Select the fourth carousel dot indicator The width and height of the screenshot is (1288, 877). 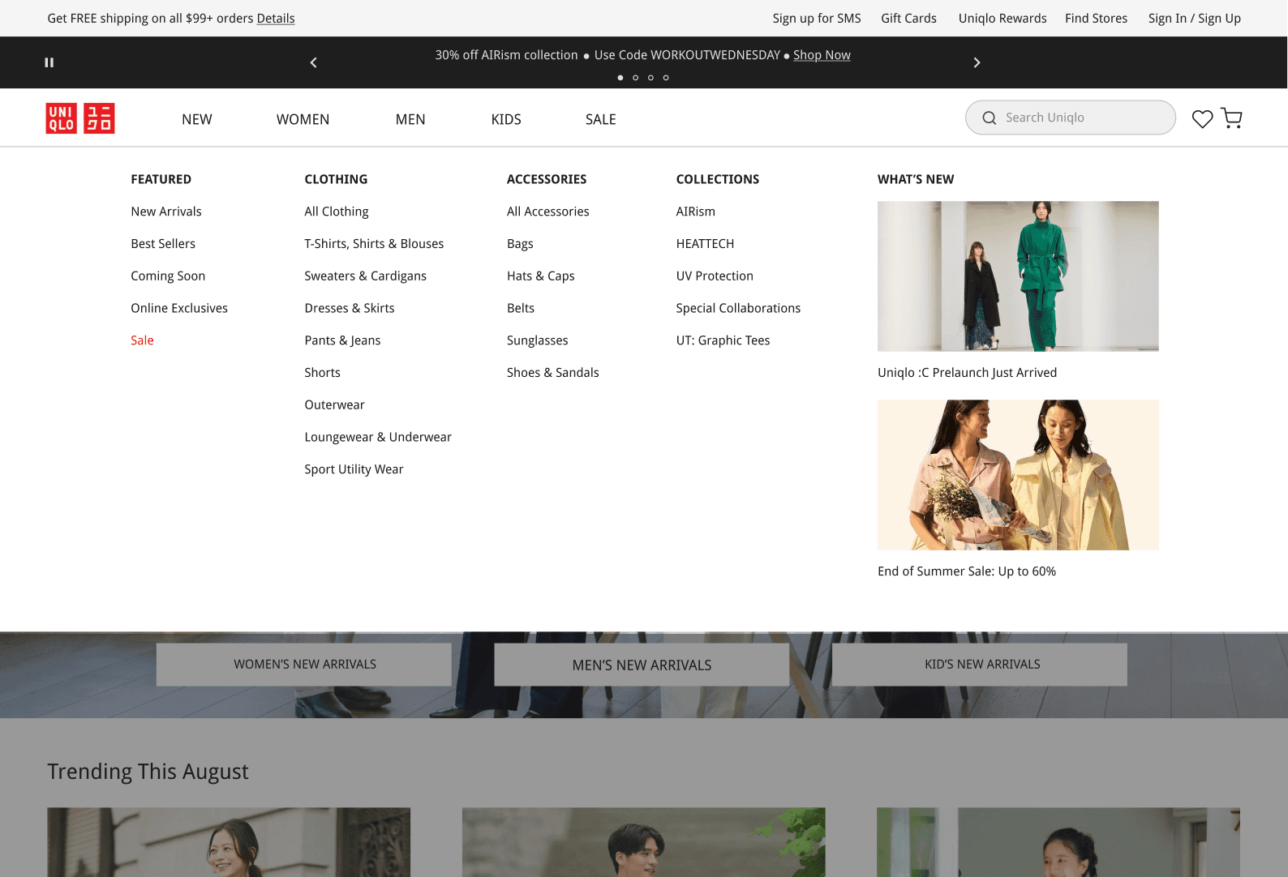(x=666, y=78)
